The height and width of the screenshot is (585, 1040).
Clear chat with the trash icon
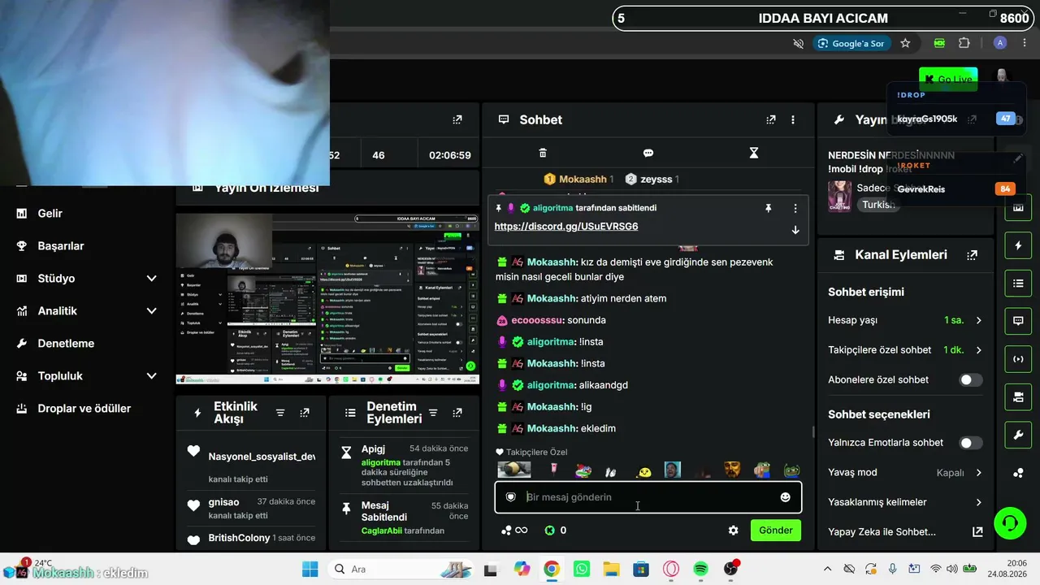coord(543,153)
